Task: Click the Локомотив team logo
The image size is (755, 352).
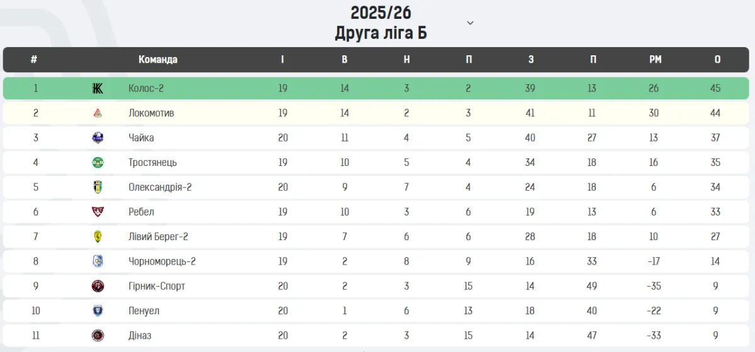Action: [x=98, y=113]
